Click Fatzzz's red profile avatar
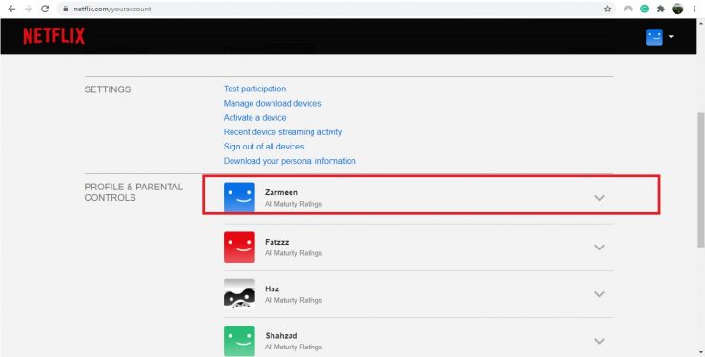 click(x=239, y=247)
